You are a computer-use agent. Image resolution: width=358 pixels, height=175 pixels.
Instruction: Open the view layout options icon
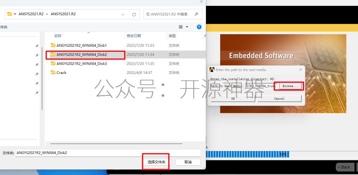181,27
